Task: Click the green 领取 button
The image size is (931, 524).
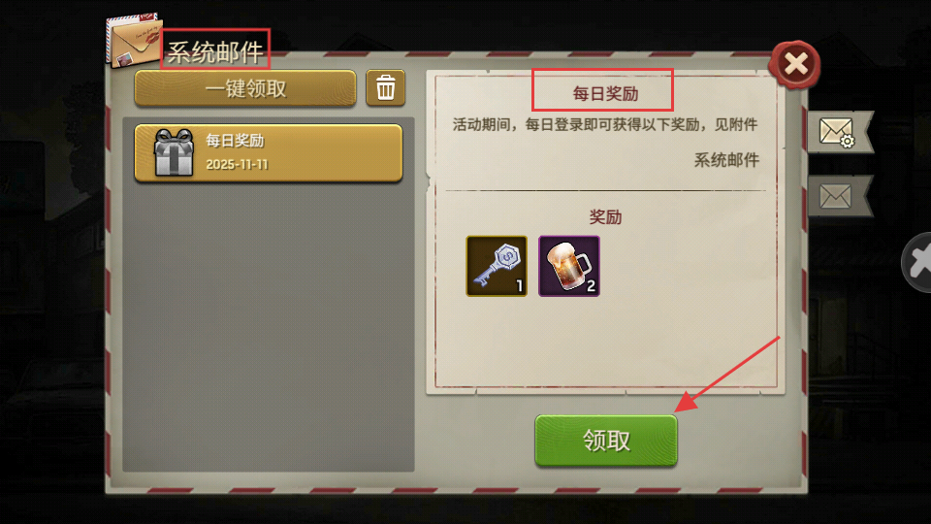Action: [x=605, y=441]
